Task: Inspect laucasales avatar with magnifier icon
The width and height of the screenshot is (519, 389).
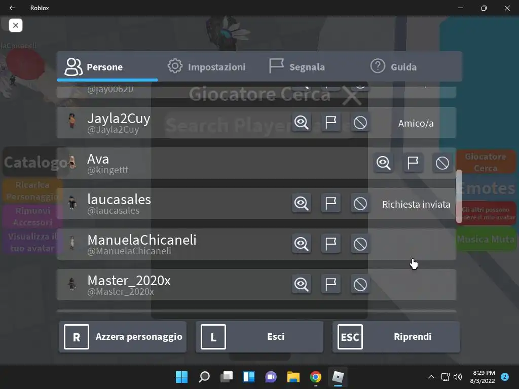Action: pos(301,204)
